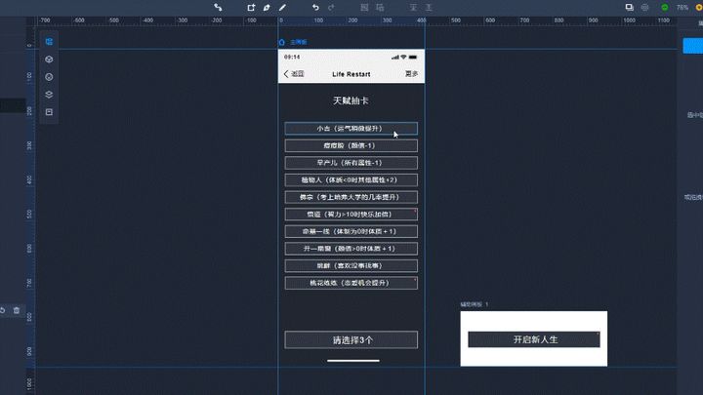Select the talent card with 所有属性-1
Viewport: 703px width, 395px height.
pyautogui.click(x=351, y=163)
